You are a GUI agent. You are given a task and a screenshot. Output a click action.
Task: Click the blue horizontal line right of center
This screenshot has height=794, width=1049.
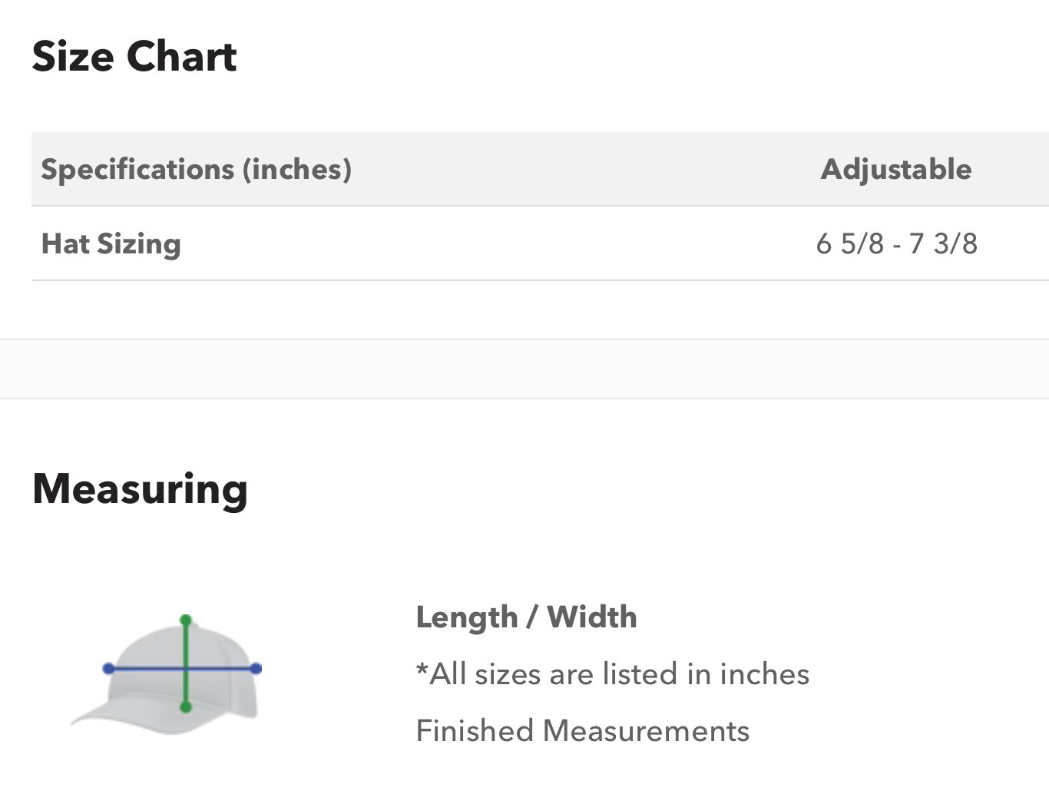coord(223,669)
